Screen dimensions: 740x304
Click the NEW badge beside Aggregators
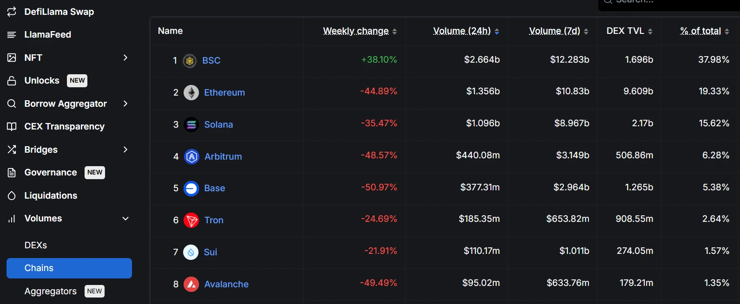(x=94, y=291)
